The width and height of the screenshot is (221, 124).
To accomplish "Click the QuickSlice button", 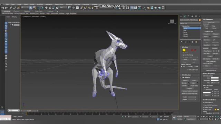I will tap(206, 45).
